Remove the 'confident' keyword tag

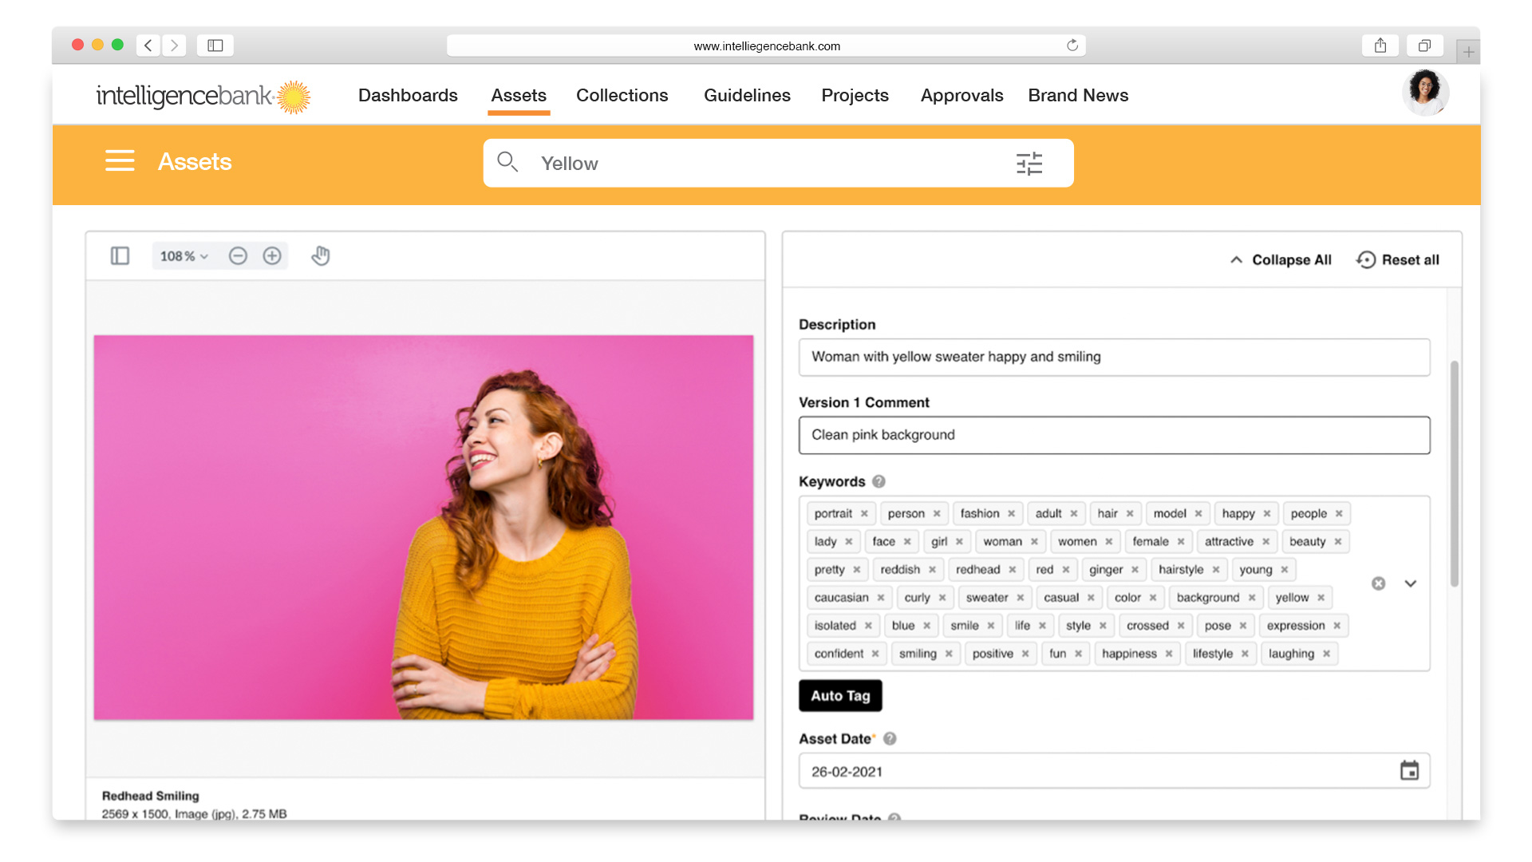[875, 654]
